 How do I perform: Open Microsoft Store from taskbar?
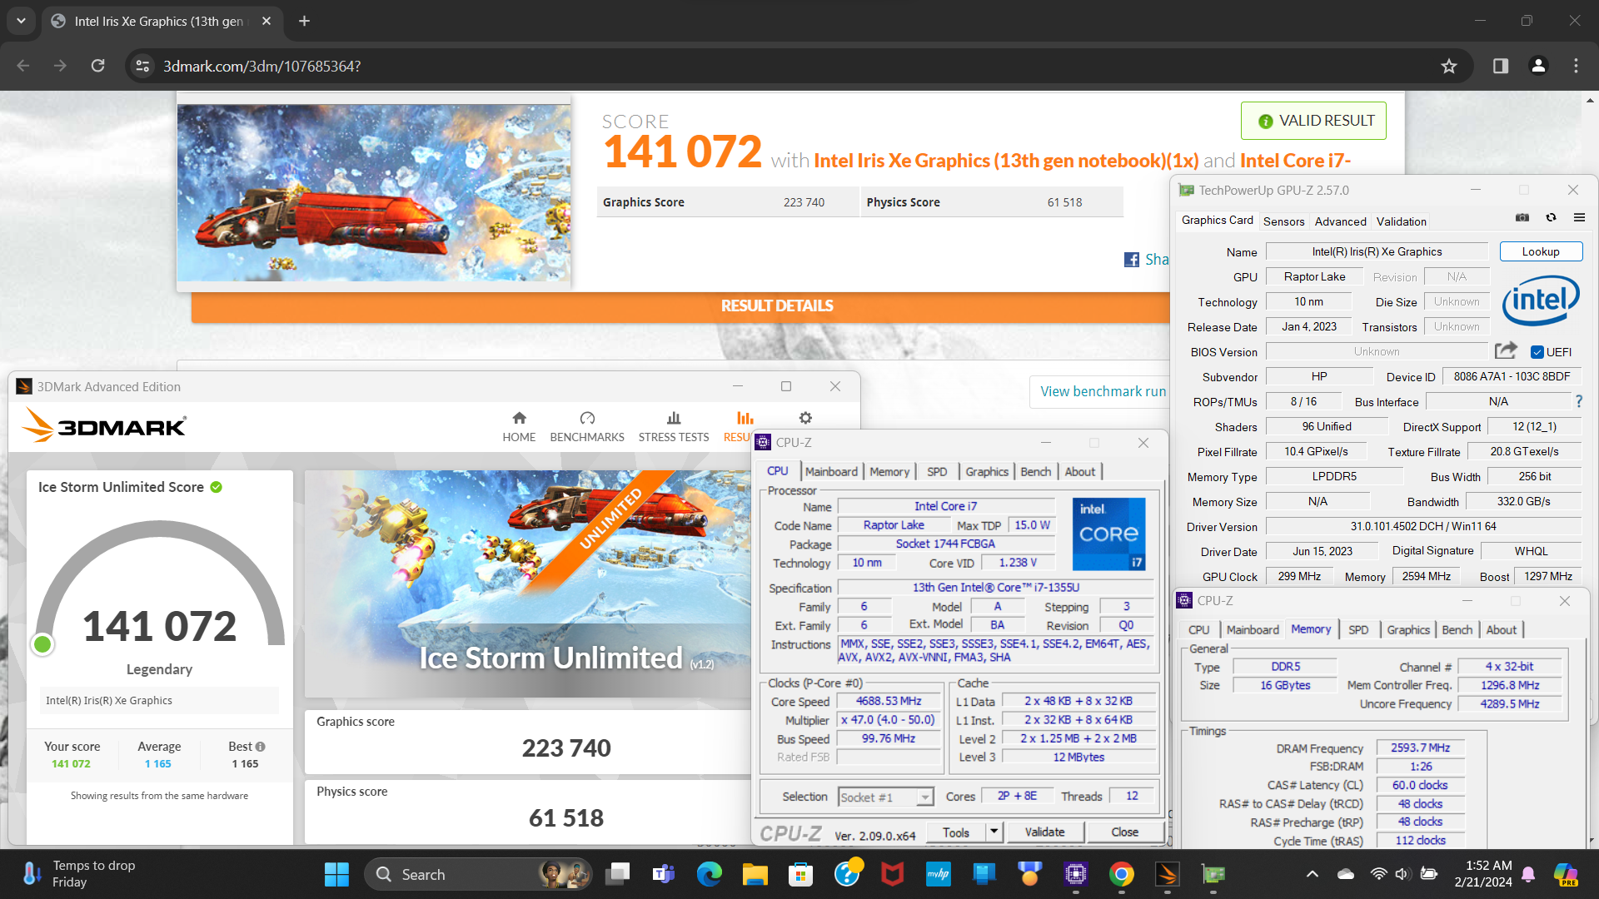point(800,874)
